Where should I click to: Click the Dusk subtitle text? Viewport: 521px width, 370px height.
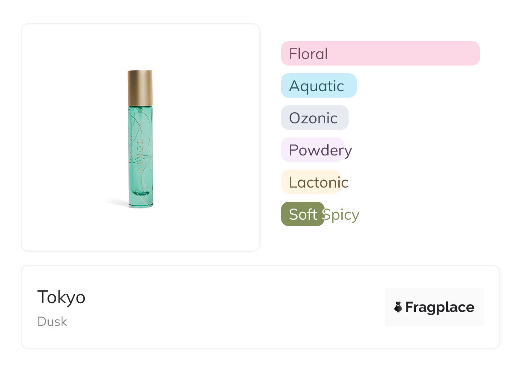tap(52, 322)
